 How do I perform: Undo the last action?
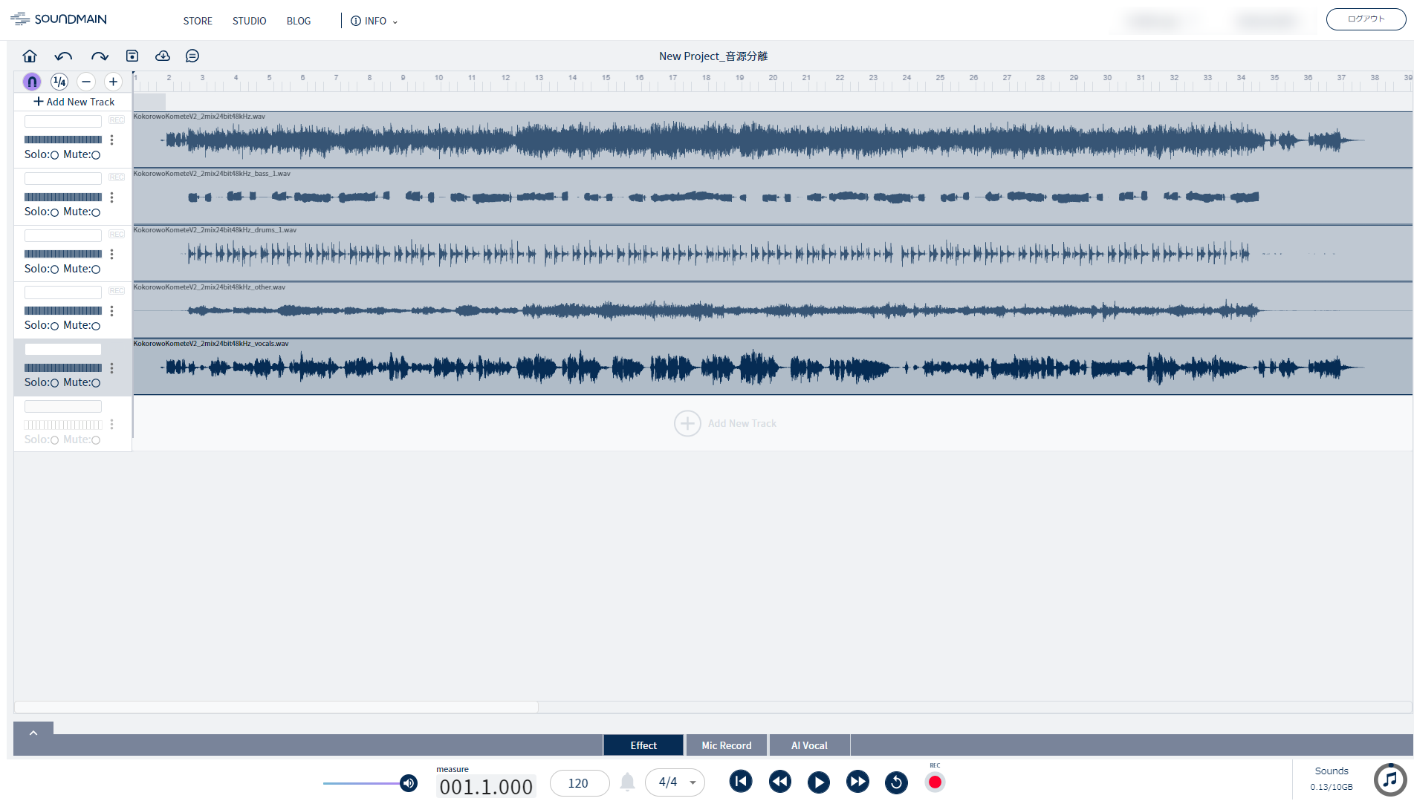(64, 56)
